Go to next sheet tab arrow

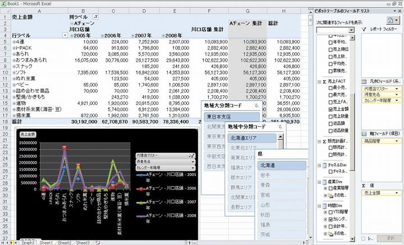11,242
